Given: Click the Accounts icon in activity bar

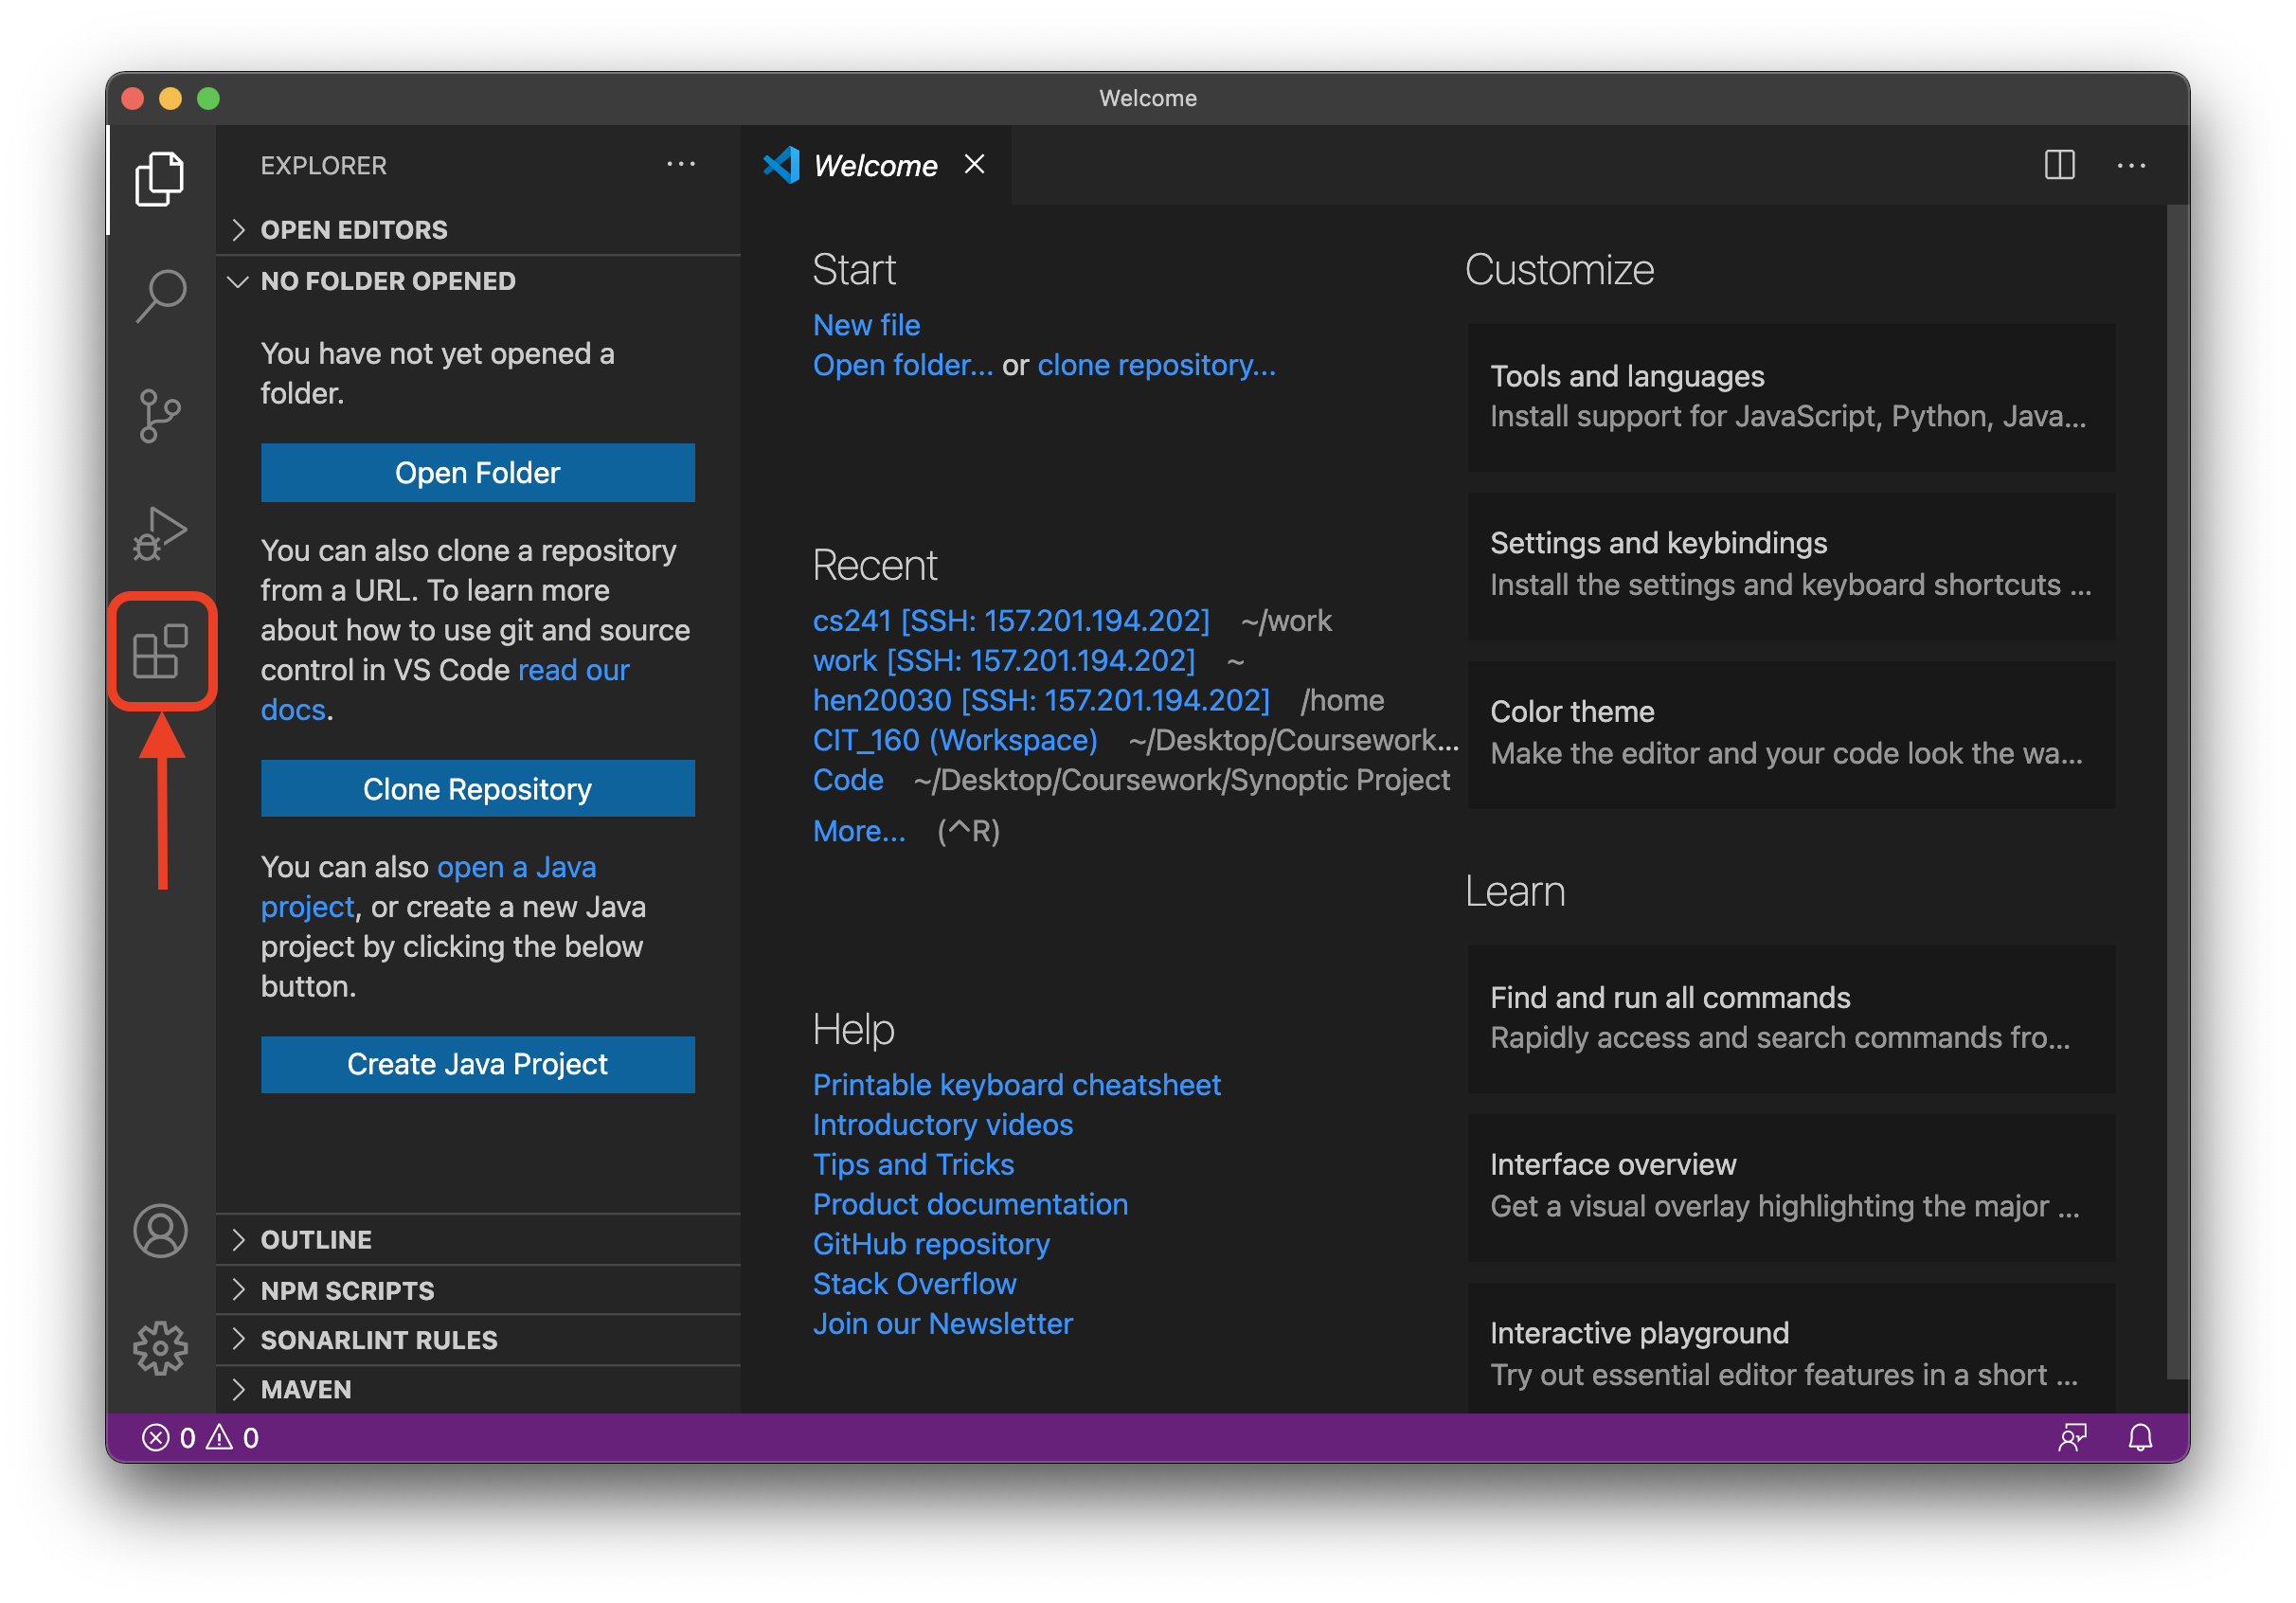Looking at the screenshot, I should click(160, 1230).
